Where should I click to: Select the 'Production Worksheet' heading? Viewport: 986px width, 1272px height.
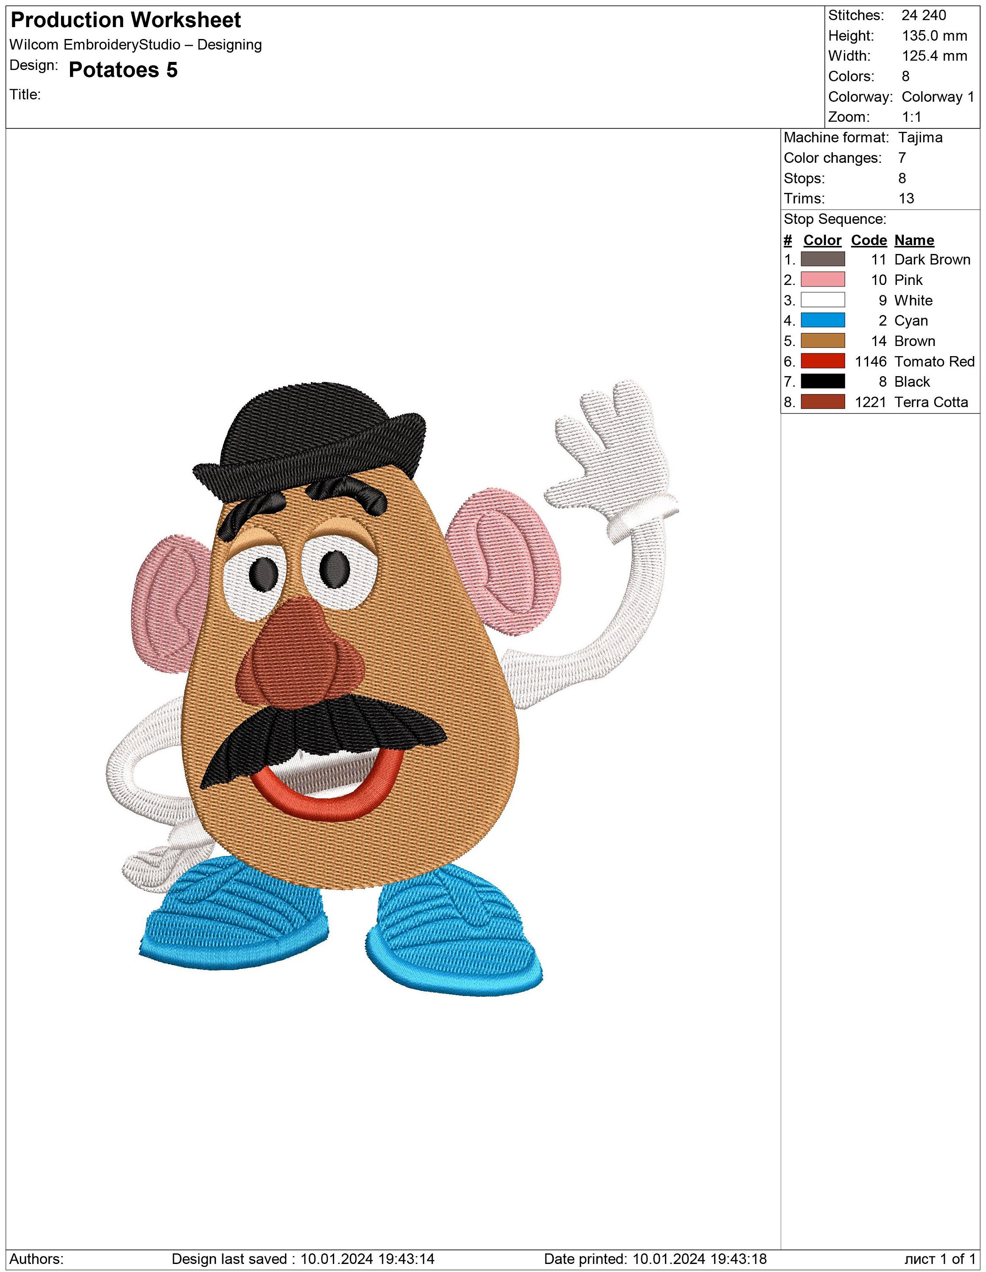point(126,20)
